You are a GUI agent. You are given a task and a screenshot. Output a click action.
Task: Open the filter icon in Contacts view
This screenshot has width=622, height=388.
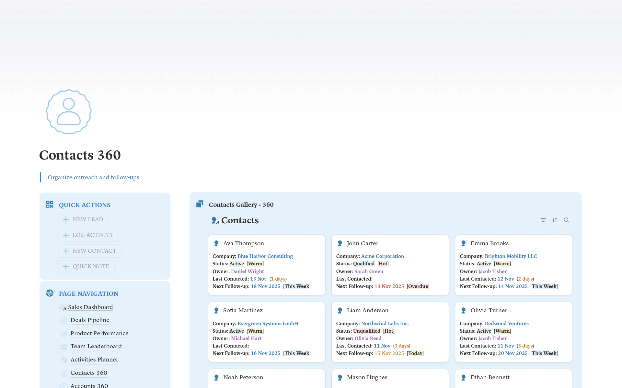[543, 220]
